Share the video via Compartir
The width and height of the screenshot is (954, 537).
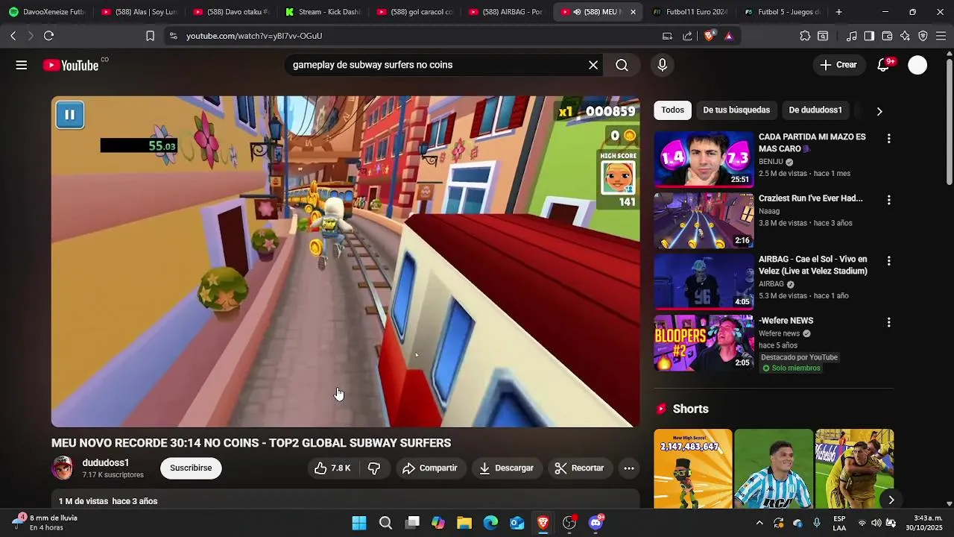coord(430,468)
